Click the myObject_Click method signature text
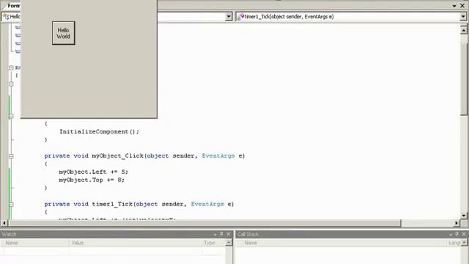The height and width of the screenshot is (264, 469). pyautogui.click(x=145, y=156)
